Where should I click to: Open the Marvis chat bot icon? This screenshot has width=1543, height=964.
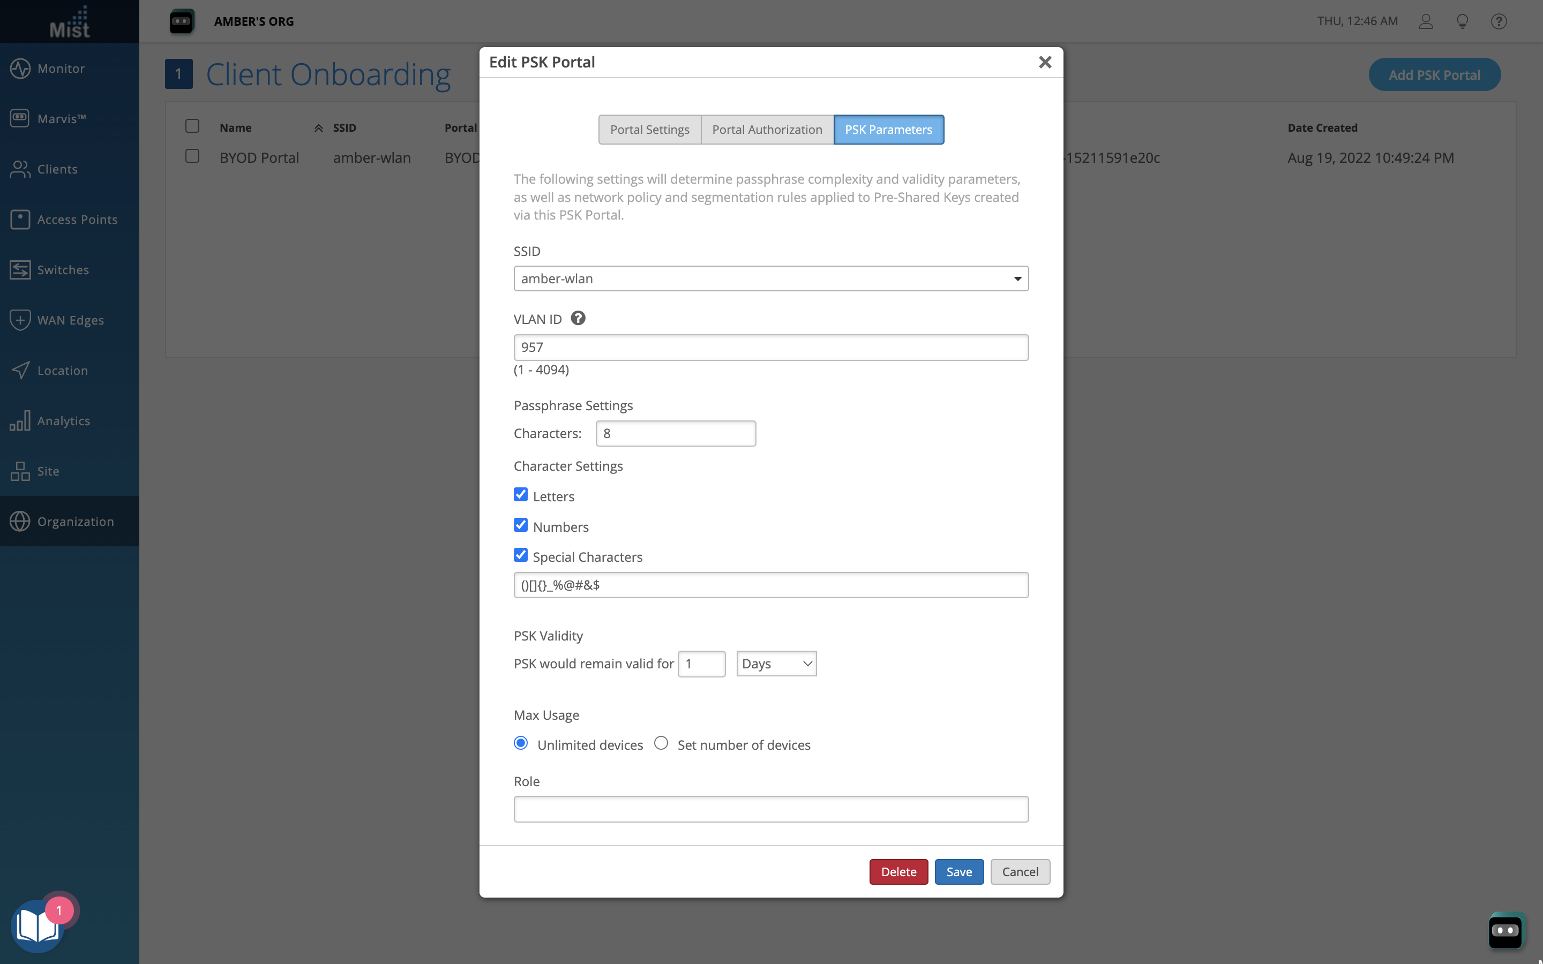(1505, 930)
